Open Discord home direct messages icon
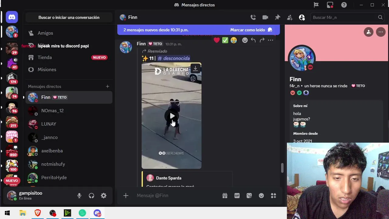This screenshot has width=389, height=219. click(x=12, y=17)
